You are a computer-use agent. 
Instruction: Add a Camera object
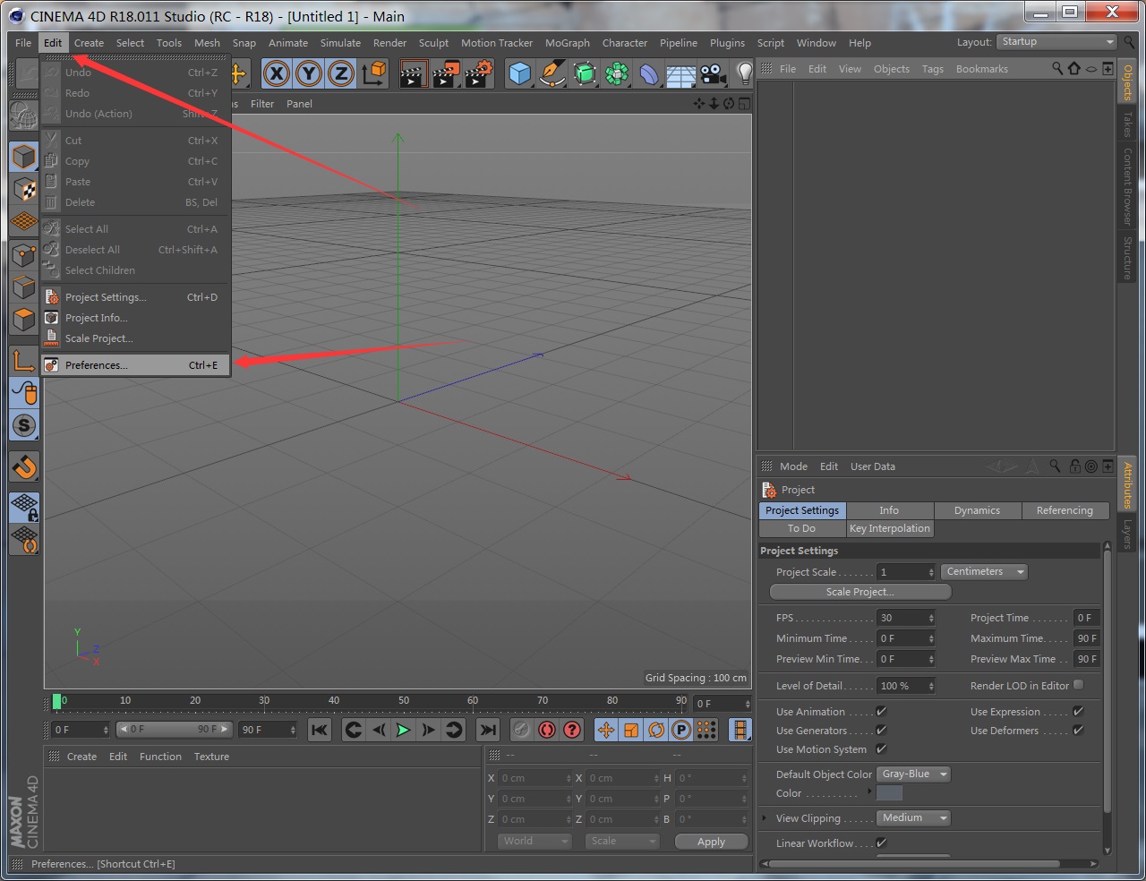pos(713,73)
